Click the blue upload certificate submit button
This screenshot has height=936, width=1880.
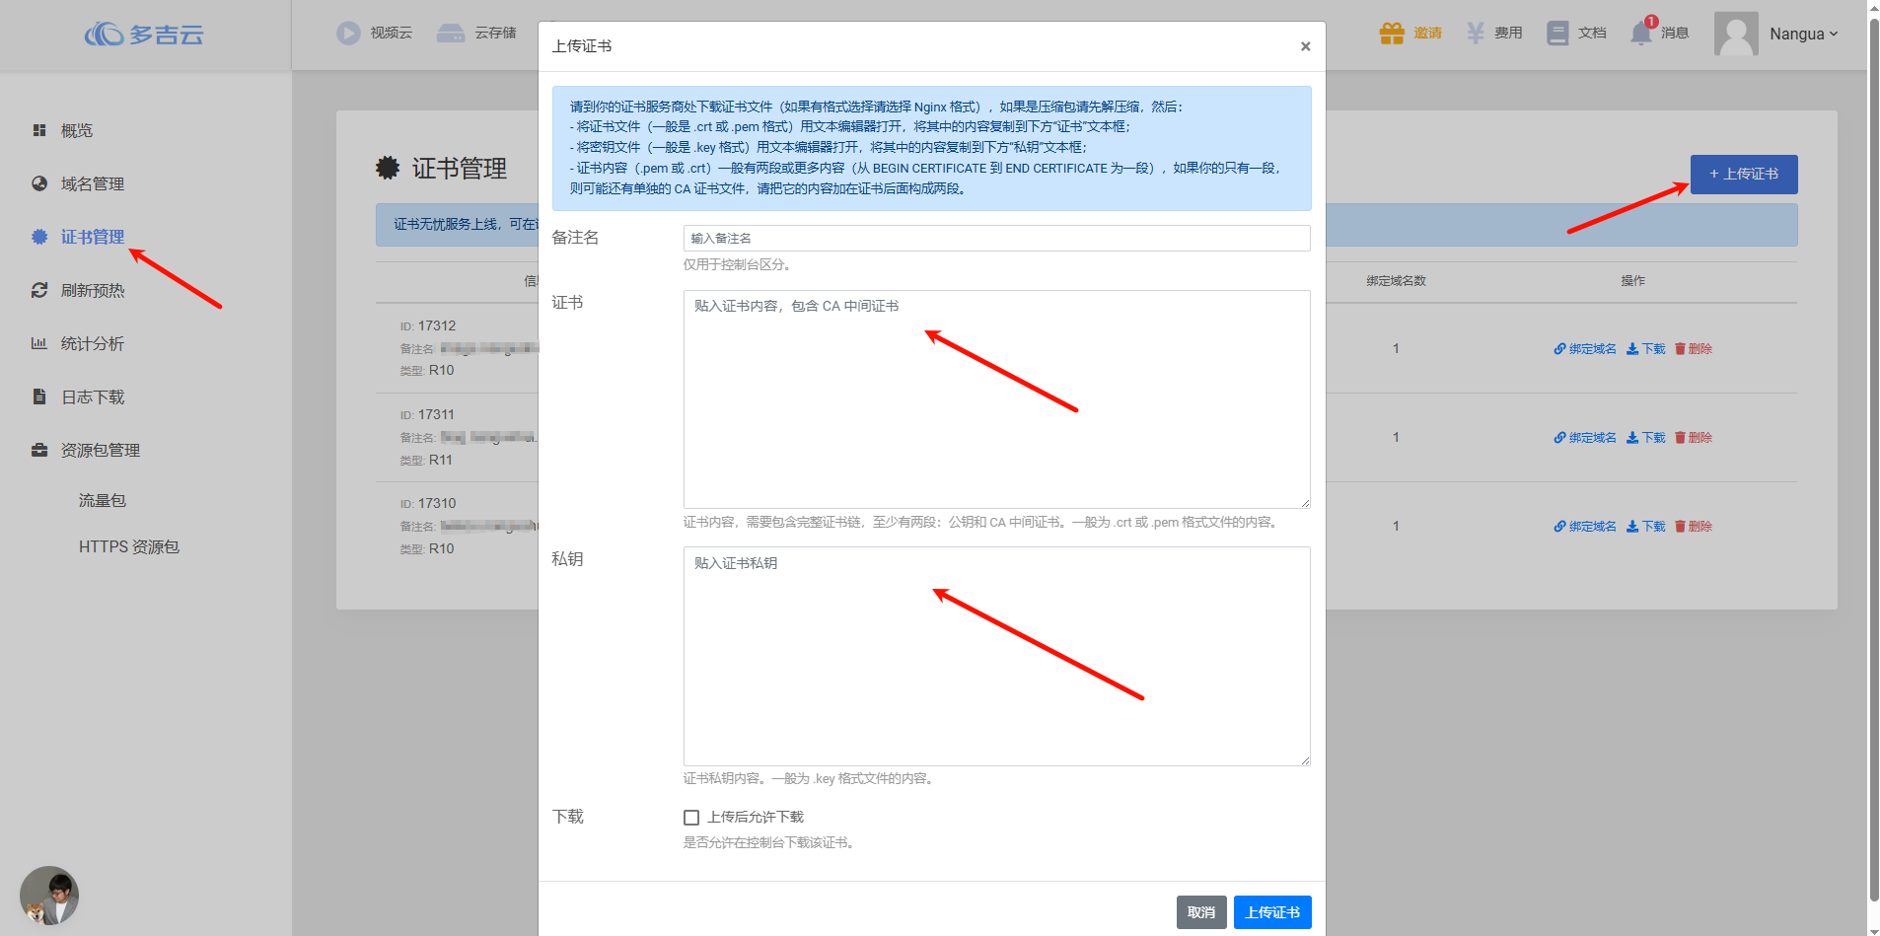point(1271,912)
